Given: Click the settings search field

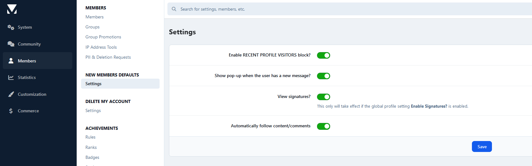Looking at the screenshot, I should point(344,9).
